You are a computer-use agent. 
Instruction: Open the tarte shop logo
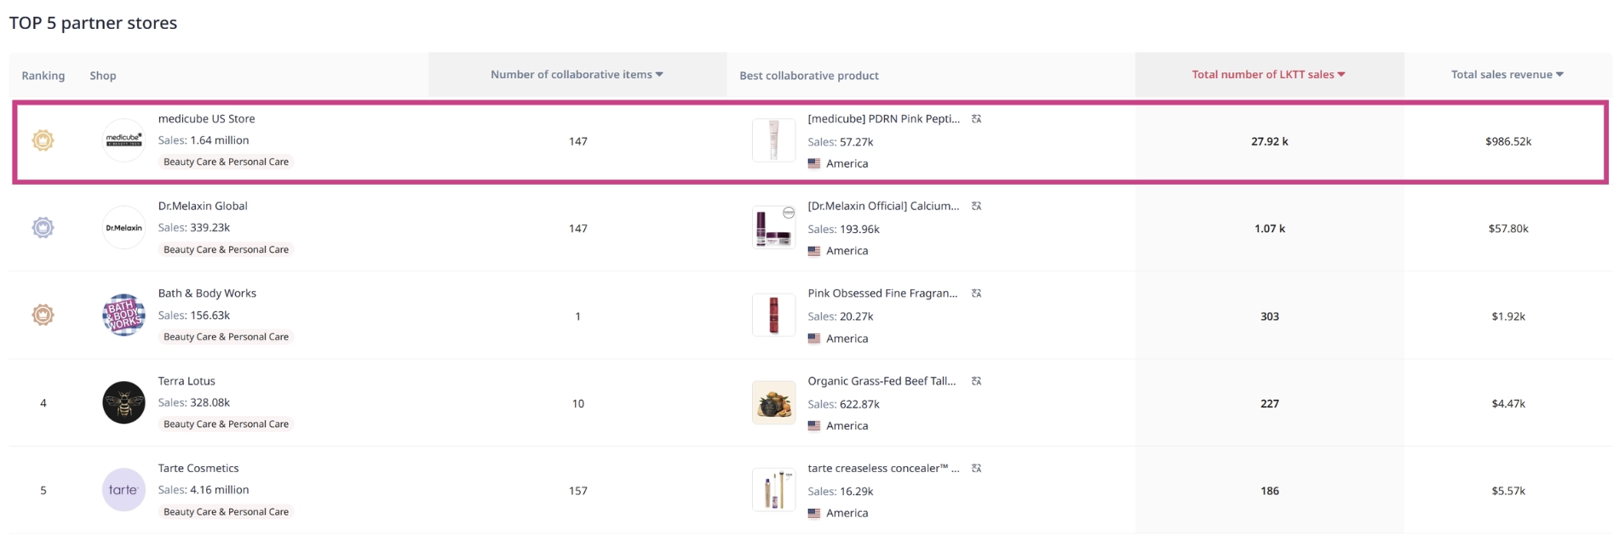(x=123, y=490)
